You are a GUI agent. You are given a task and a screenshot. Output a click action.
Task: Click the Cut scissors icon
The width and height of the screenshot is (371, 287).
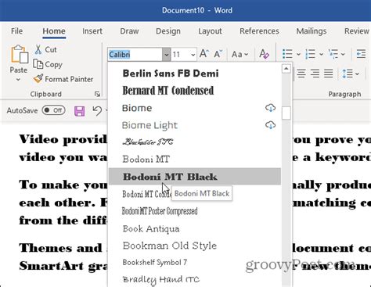click(x=38, y=49)
